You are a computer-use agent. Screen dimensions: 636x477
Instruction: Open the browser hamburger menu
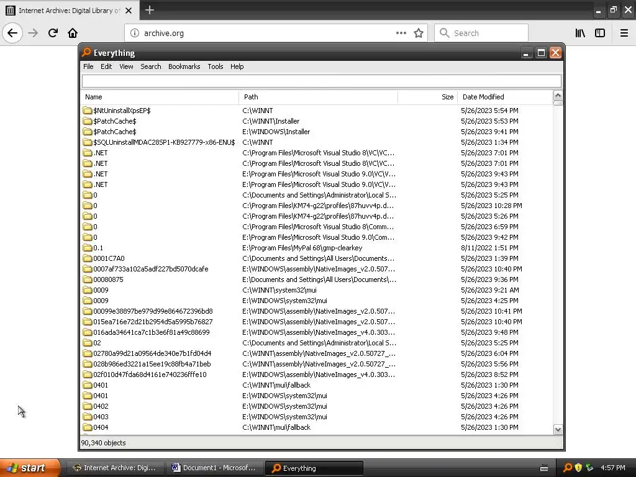point(624,33)
